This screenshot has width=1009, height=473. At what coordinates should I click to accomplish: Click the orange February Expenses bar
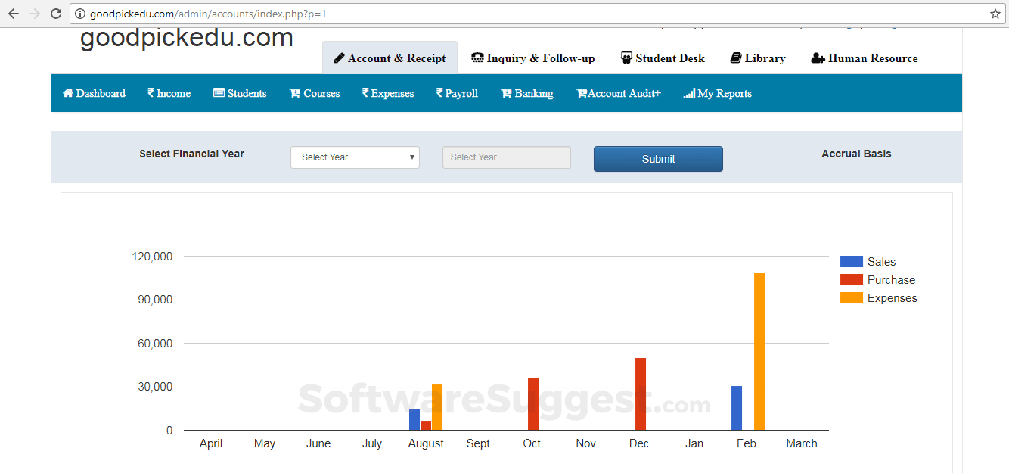click(x=759, y=352)
